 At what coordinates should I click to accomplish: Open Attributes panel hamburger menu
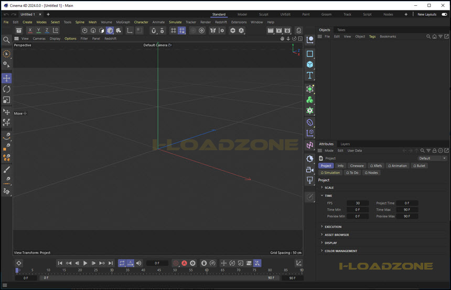(x=319, y=150)
